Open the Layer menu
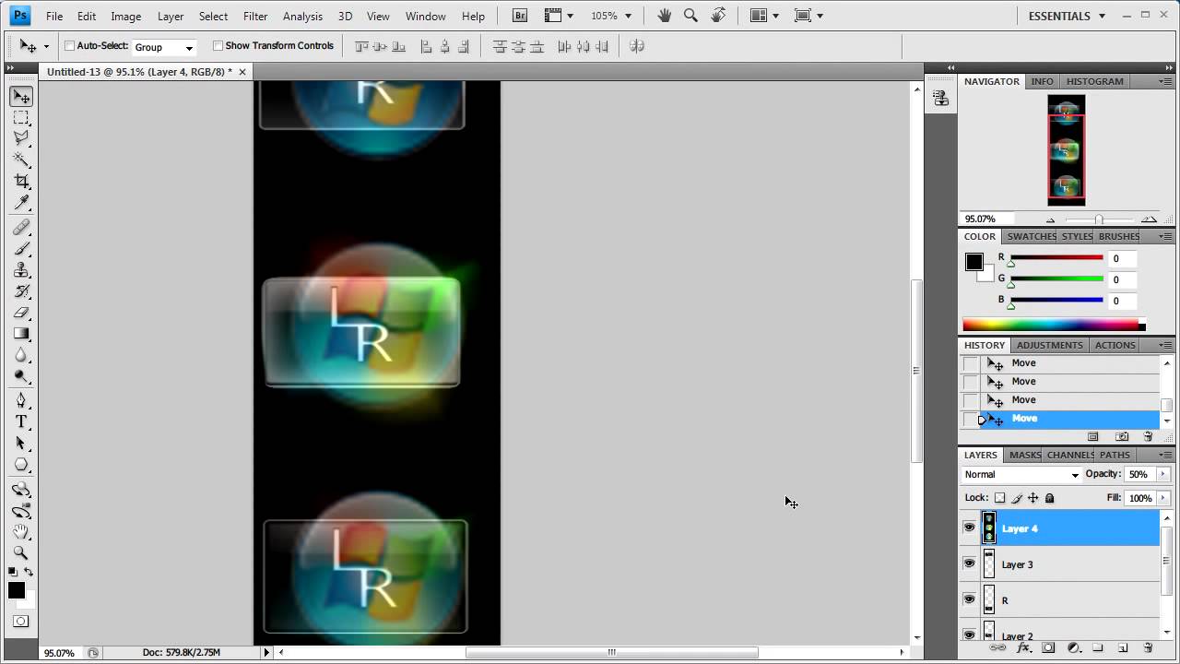Screen dimensions: 1180x664 171,16
